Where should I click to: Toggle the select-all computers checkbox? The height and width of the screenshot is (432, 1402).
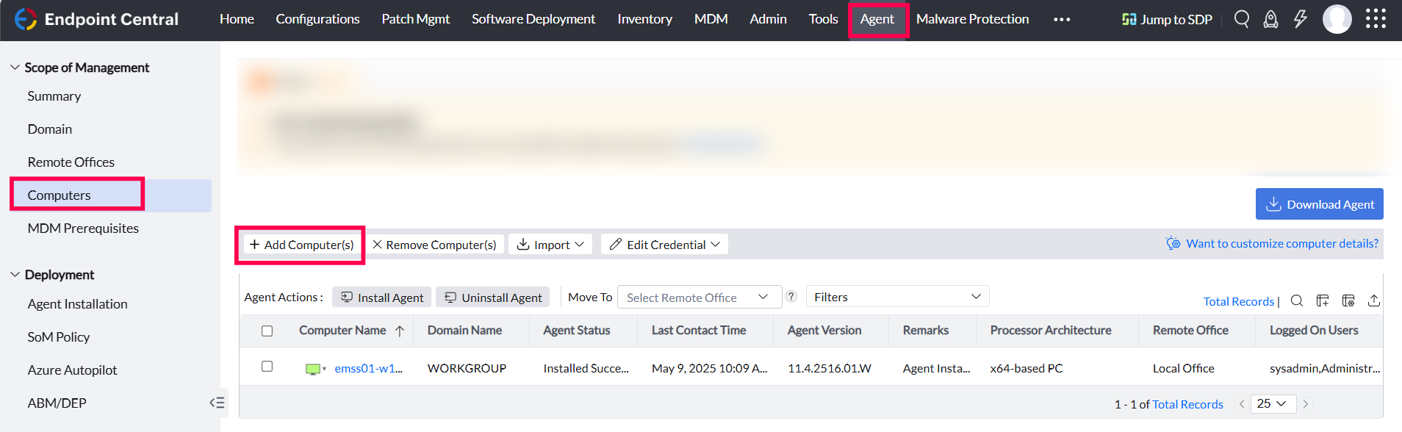(x=267, y=331)
